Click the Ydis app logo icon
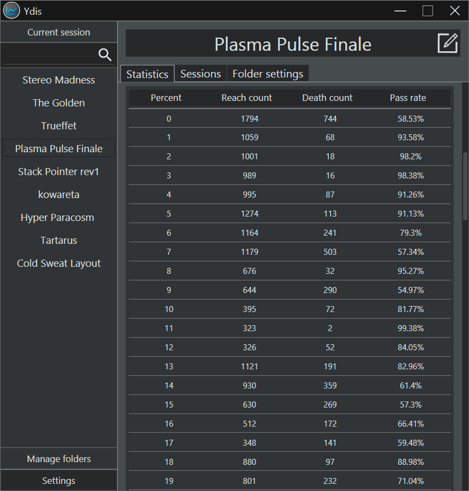Image resolution: width=469 pixels, height=491 pixels. pyautogui.click(x=11, y=11)
